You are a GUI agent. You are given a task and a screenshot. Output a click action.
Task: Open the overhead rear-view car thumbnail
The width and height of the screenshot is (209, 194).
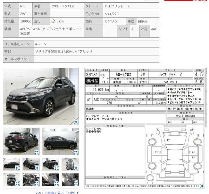pos(12,180)
